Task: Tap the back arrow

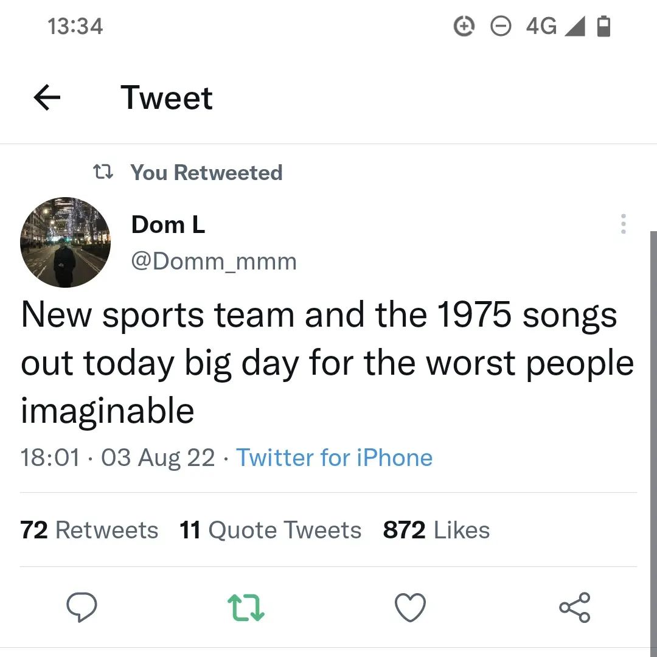Action: pos(47,98)
